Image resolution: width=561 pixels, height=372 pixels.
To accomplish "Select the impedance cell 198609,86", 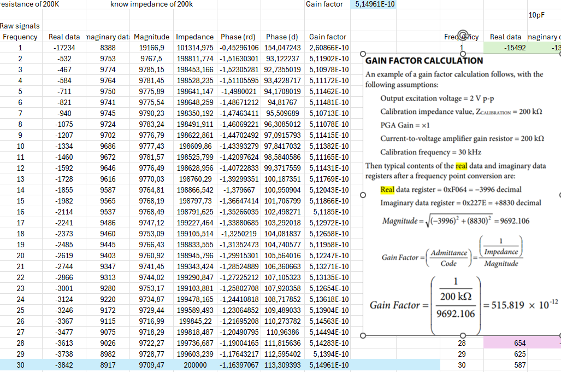I will click(195, 146).
